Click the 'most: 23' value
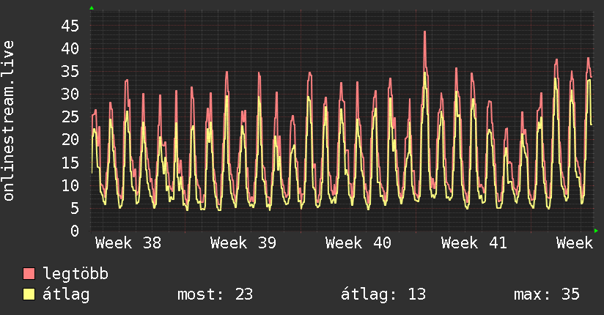The width and height of the screenshot is (604, 315). coord(216,294)
